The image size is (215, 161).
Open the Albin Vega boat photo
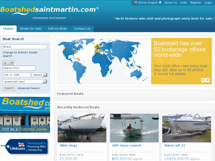point(82,128)
